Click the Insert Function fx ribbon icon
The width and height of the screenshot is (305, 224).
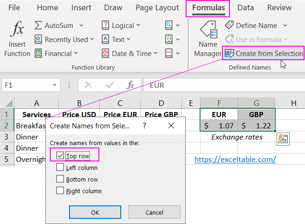17,31
